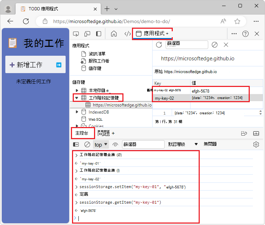The image size is (265, 225).
Task: Open the tab actions dropdown arrow
Action: tap(116, 9)
